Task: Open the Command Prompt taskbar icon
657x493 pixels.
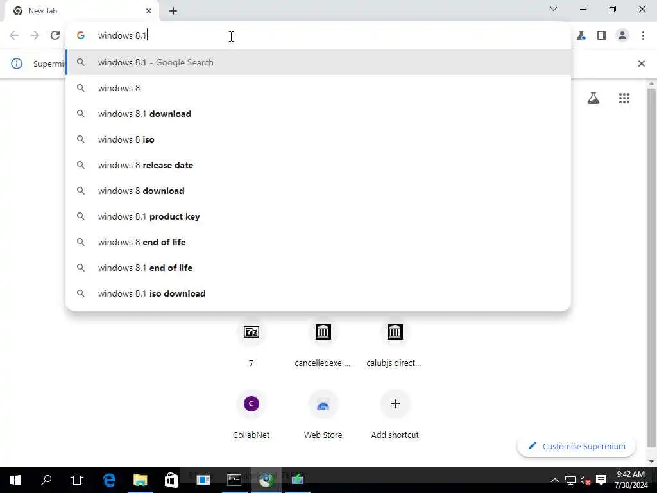Action: 234,480
